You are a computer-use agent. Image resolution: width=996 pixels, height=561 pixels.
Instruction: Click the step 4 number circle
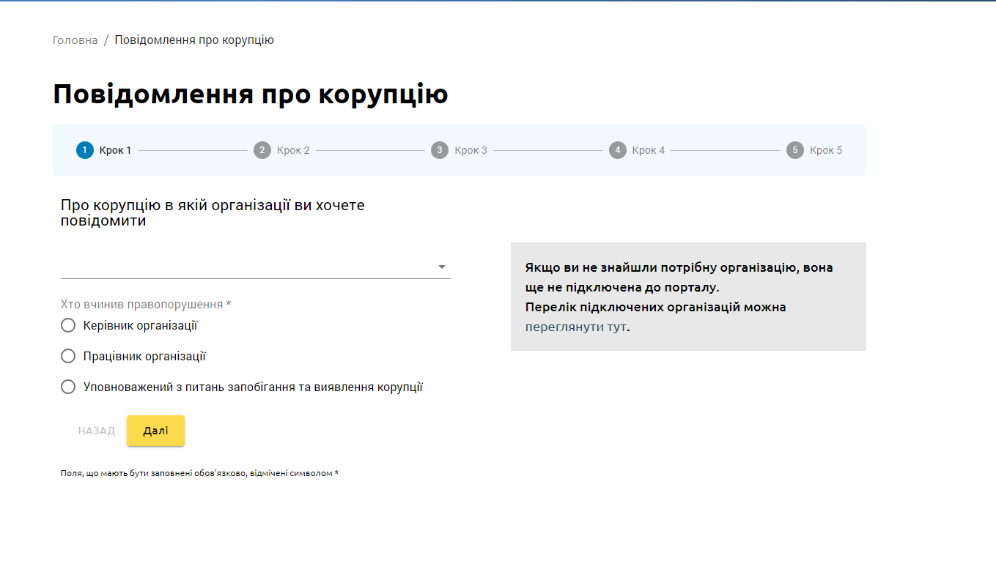coord(618,150)
